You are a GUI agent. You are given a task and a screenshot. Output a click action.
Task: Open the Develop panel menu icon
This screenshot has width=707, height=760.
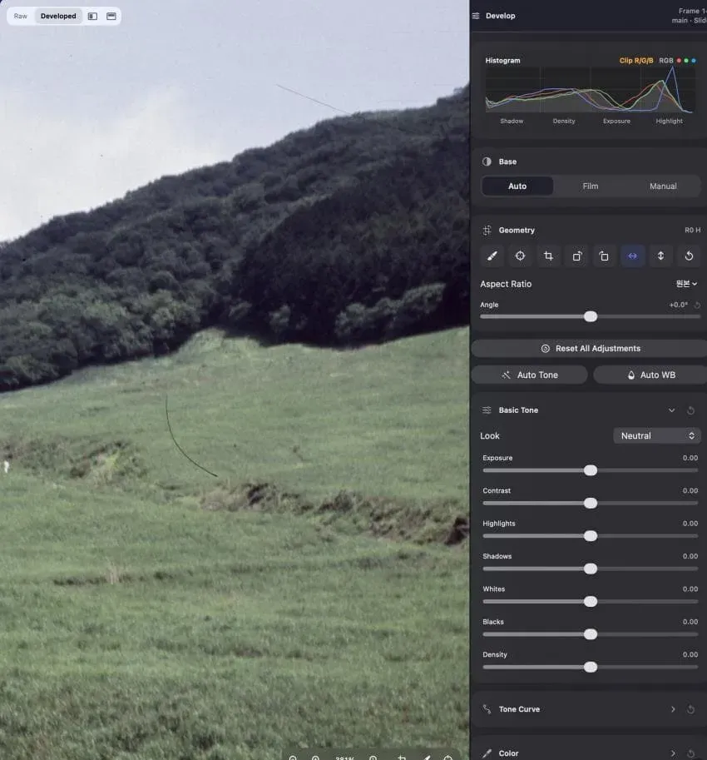(476, 16)
